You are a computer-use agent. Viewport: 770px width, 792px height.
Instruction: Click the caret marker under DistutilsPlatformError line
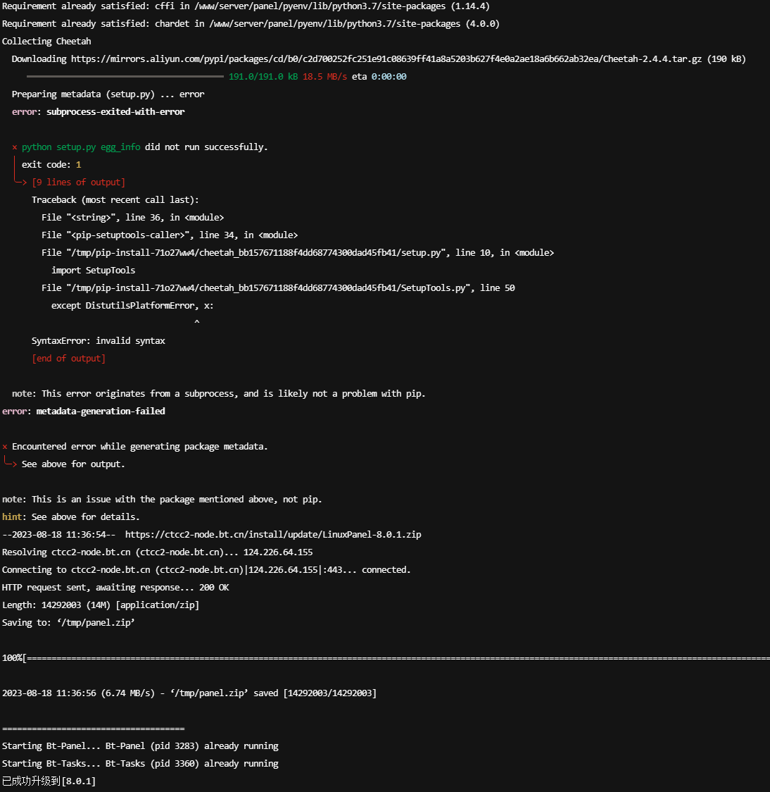197,322
